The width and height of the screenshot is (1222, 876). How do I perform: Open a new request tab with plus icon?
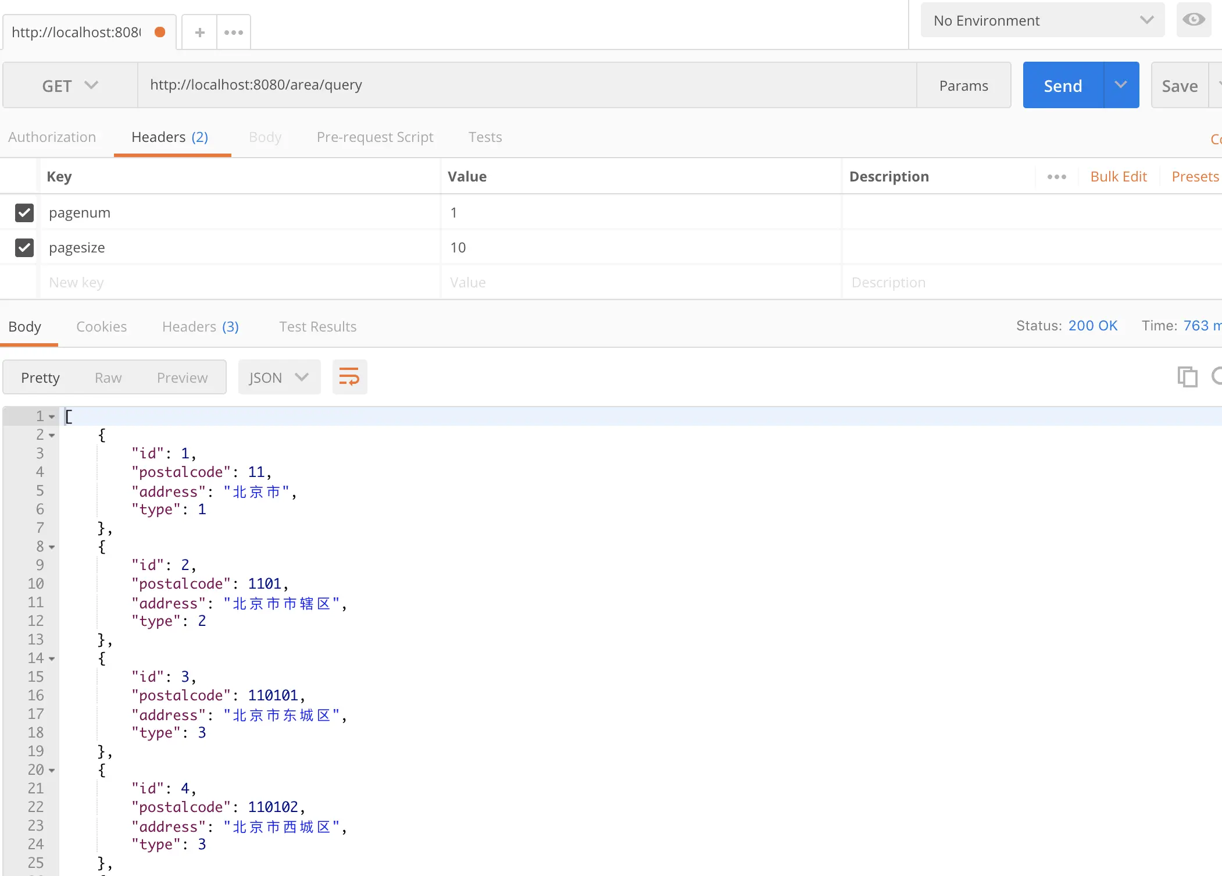pos(199,33)
